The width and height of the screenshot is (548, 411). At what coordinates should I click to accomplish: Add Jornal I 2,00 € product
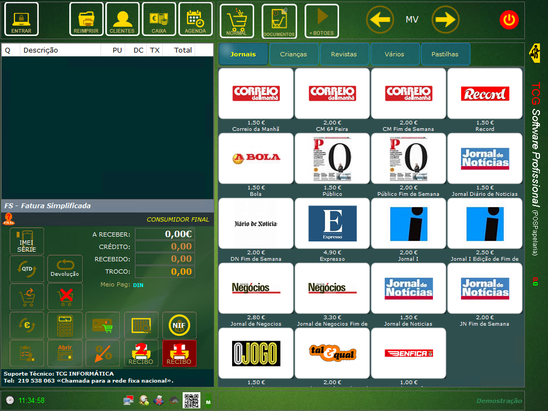(x=408, y=223)
